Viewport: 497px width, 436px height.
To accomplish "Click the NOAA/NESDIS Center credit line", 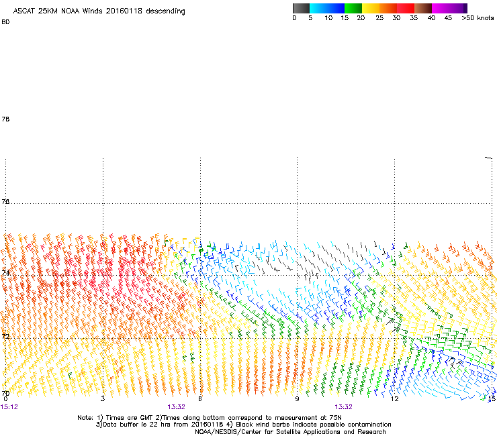I will click(x=290, y=432).
